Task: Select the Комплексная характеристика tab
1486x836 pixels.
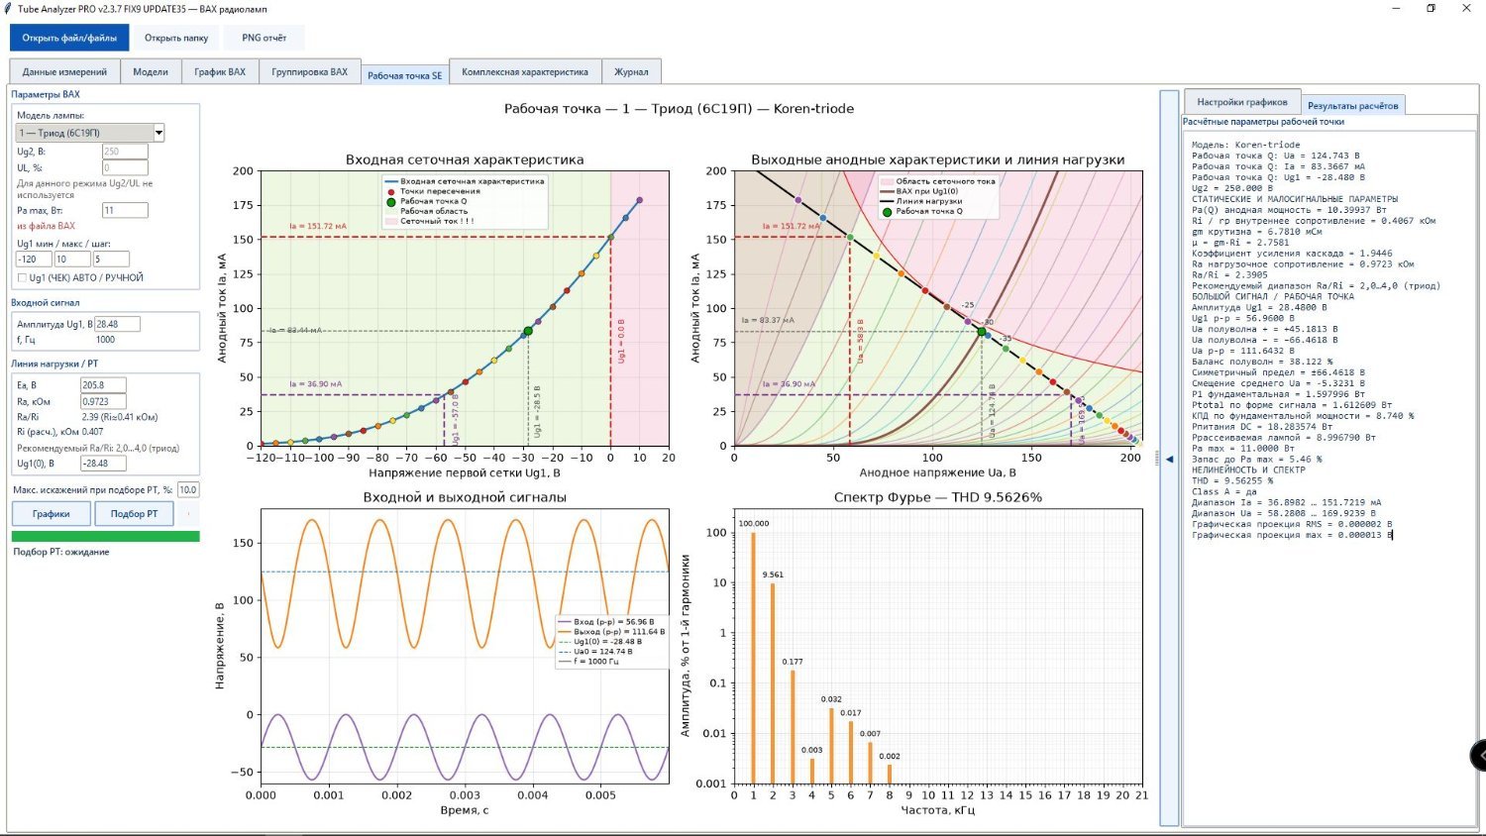Action: 525,71
